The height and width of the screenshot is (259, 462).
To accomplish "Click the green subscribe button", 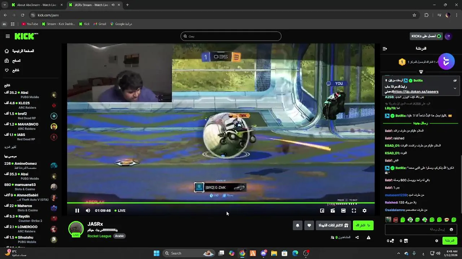I will pyautogui.click(x=363, y=226).
